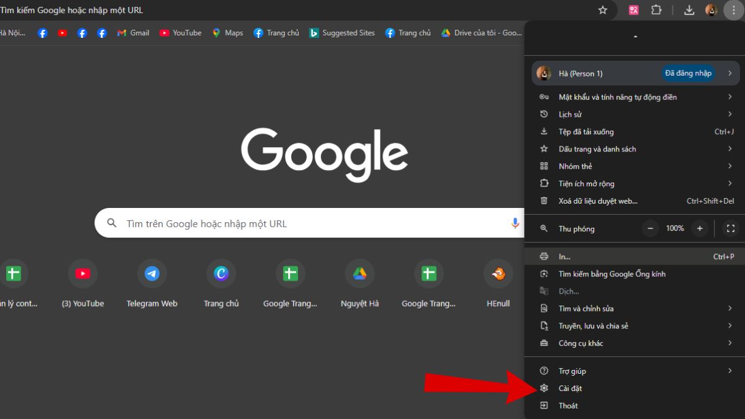
Task: Click the gear icon beside Cài đặt
Action: pos(544,388)
